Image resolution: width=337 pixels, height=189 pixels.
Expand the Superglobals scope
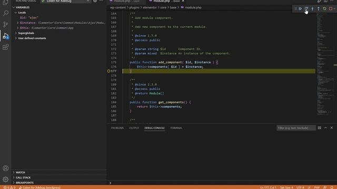tap(16, 33)
